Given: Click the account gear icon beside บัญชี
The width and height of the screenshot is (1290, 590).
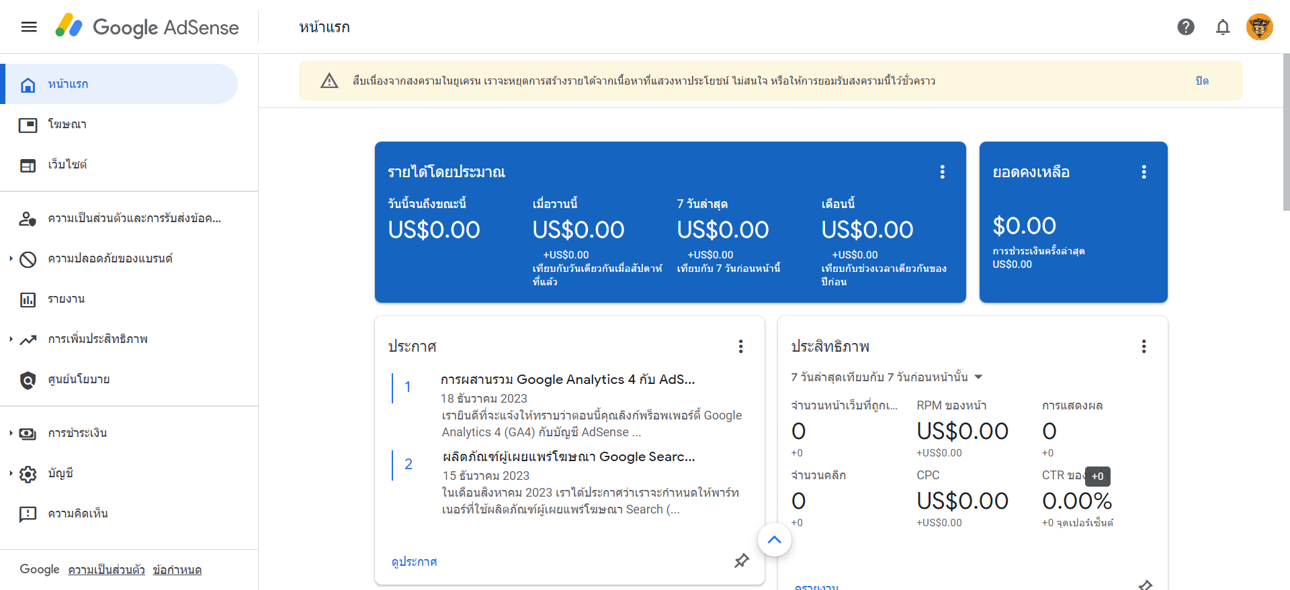Looking at the screenshot, I should 28,474.
